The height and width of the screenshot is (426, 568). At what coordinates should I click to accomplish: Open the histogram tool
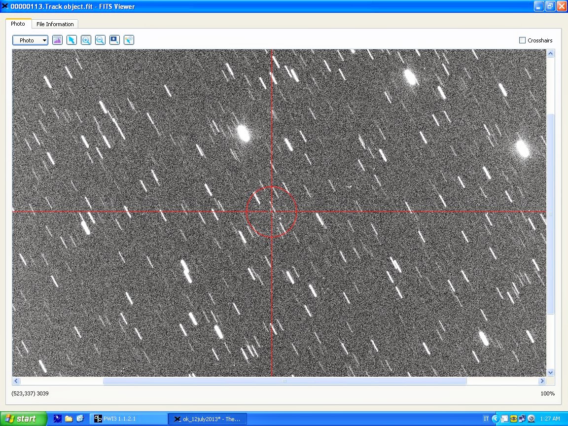point(57,40)
